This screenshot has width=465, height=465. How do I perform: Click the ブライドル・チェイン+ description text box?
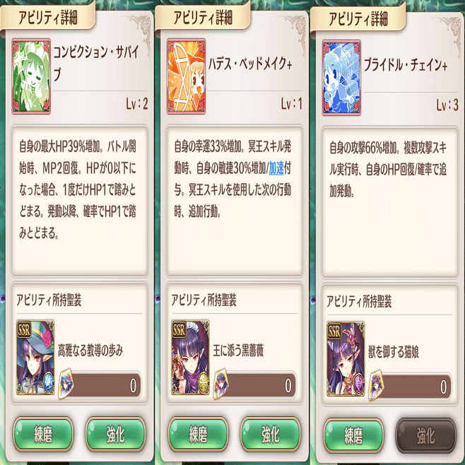coord(389,203)
